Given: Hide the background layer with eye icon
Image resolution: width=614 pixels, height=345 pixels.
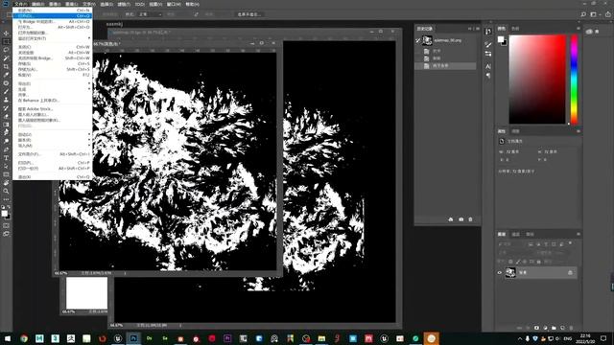Looking at the screenshot, I should click(x=499, y=272).
